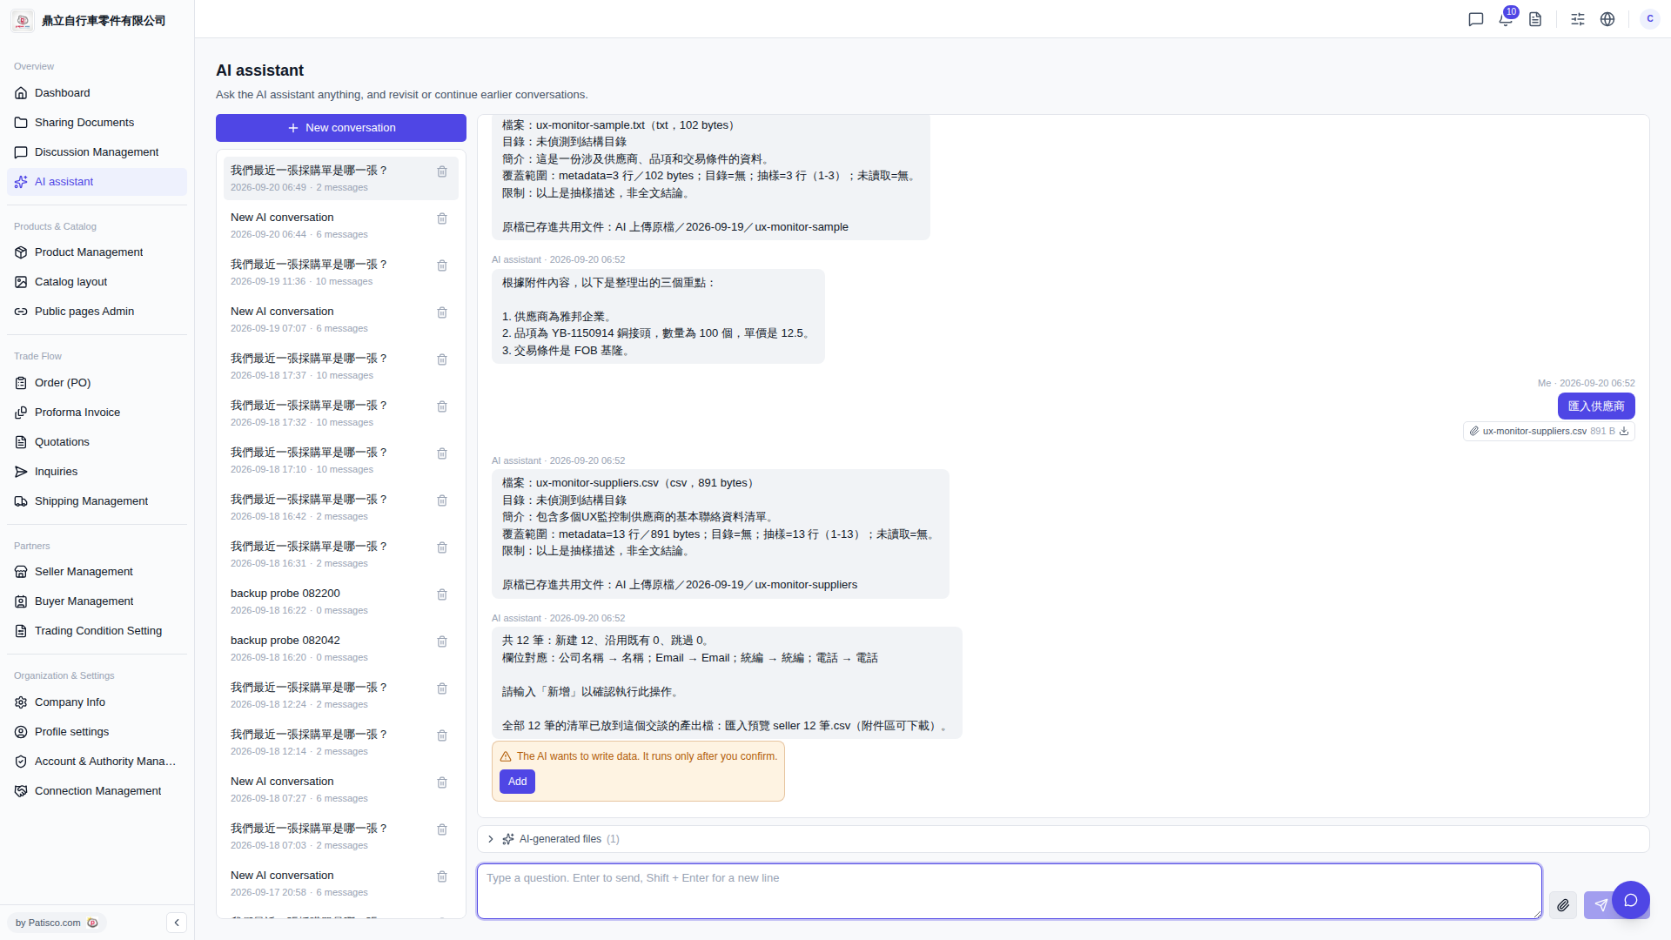Screen dimensions: 1671x940
Task: Click the paperclip attach file icon
Action: coord(1563,905)
